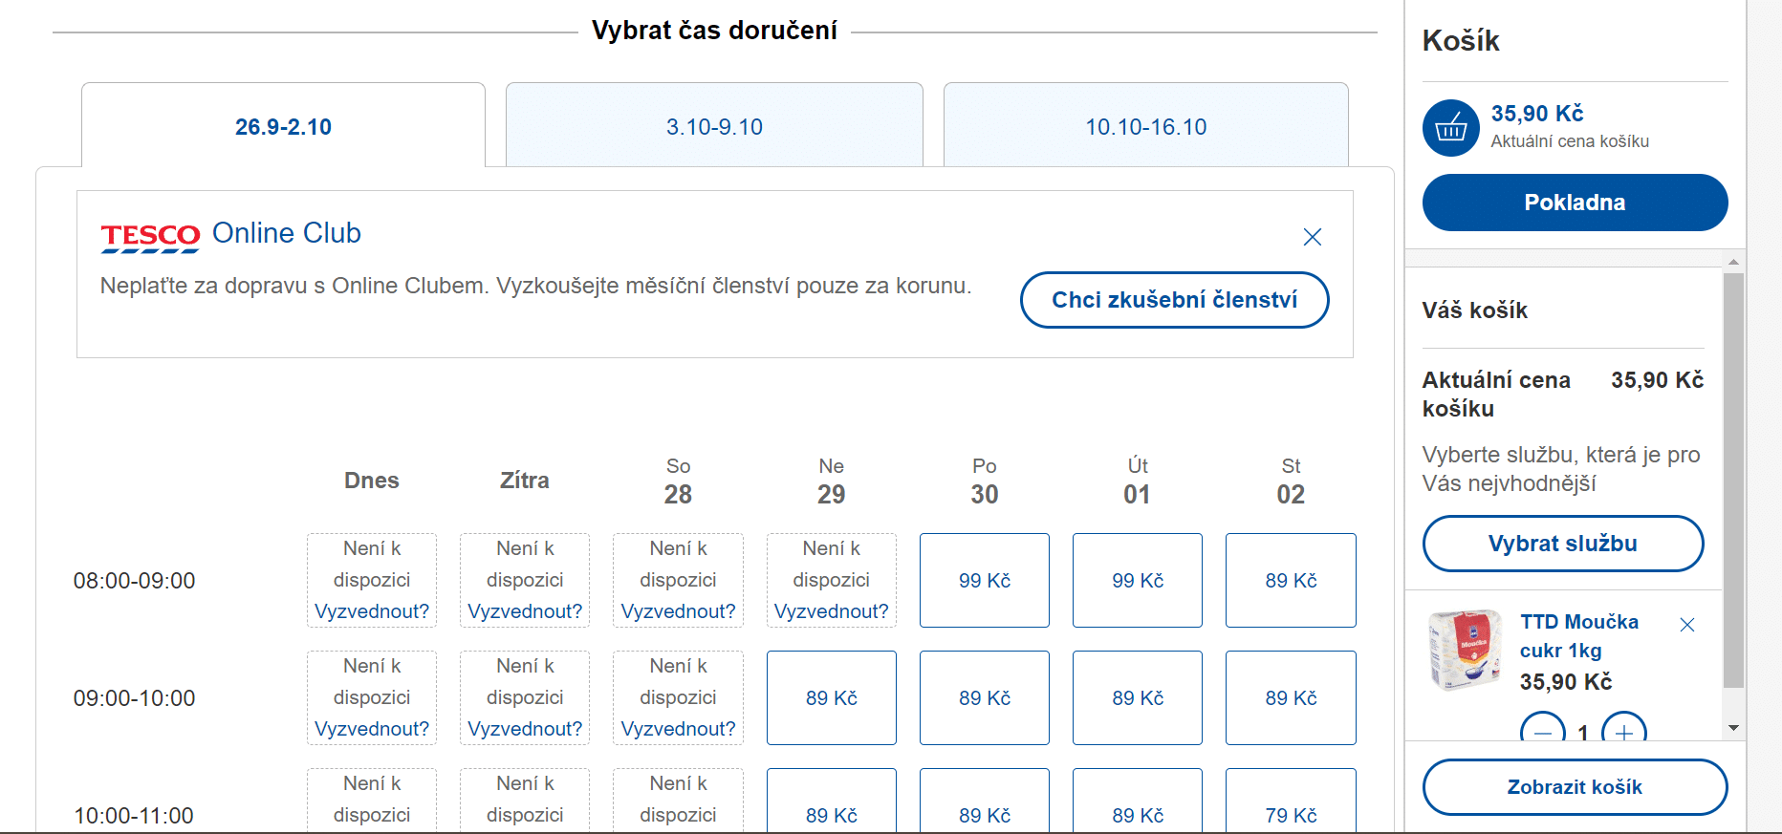
Task: Switch to the 10.10-16.10 week tab
Action: click(x=1145, y=126)
